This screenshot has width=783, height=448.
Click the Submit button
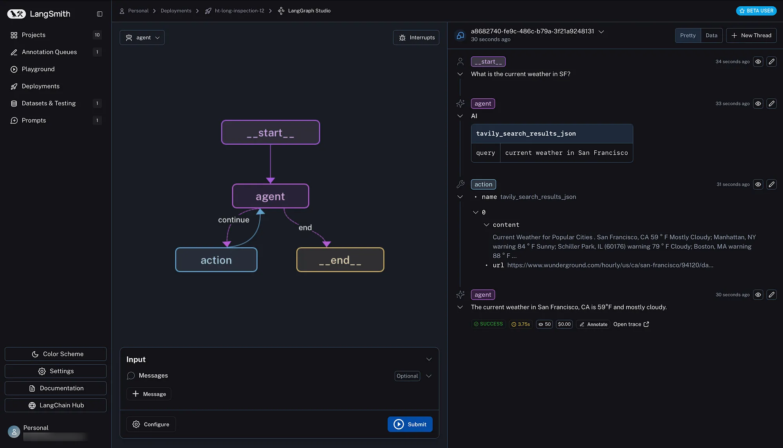[410, 424]
